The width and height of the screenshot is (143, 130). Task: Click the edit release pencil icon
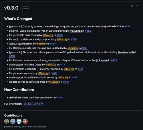coord(132,6)
